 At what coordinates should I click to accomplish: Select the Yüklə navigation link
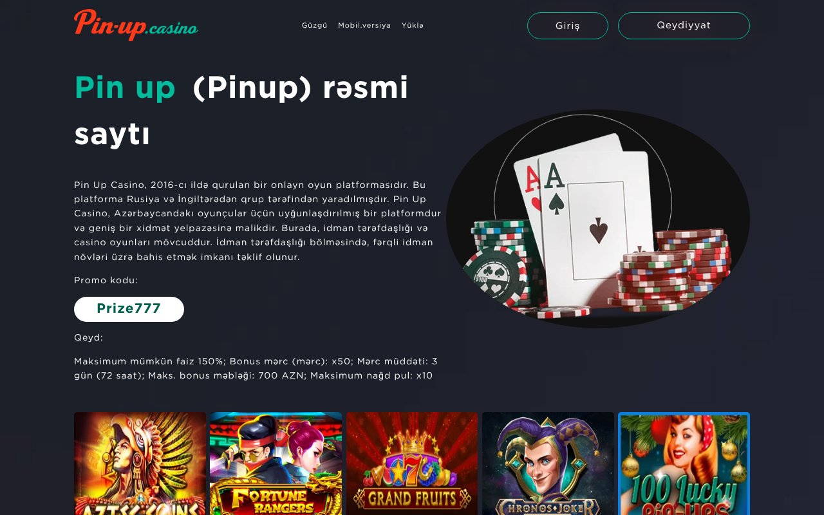pos(413,26)
